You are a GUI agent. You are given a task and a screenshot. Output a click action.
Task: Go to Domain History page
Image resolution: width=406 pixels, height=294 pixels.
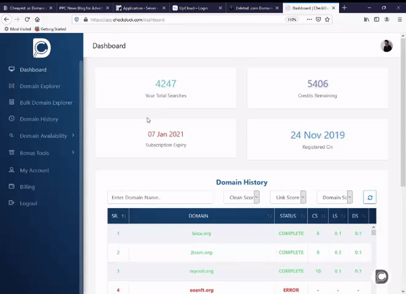39,119
